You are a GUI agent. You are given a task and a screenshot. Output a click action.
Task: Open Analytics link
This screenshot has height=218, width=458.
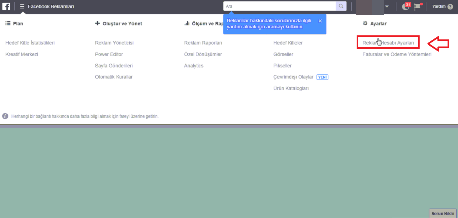194,66
